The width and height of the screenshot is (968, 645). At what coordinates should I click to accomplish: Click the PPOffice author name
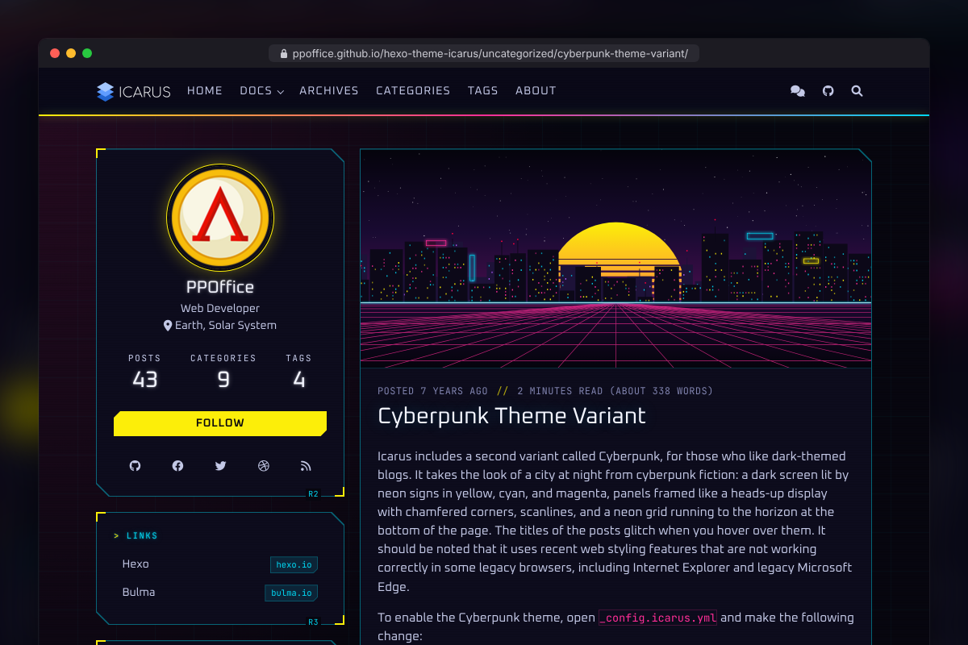pyautogui.click(x=220, y=287)
